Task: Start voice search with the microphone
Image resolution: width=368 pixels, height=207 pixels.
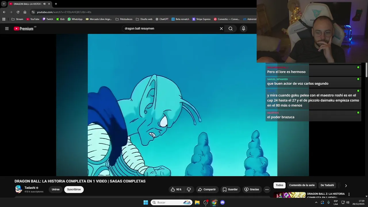Action: (x=244, y=28)
